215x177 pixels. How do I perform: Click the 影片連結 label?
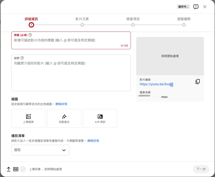(x=145, y=80)
